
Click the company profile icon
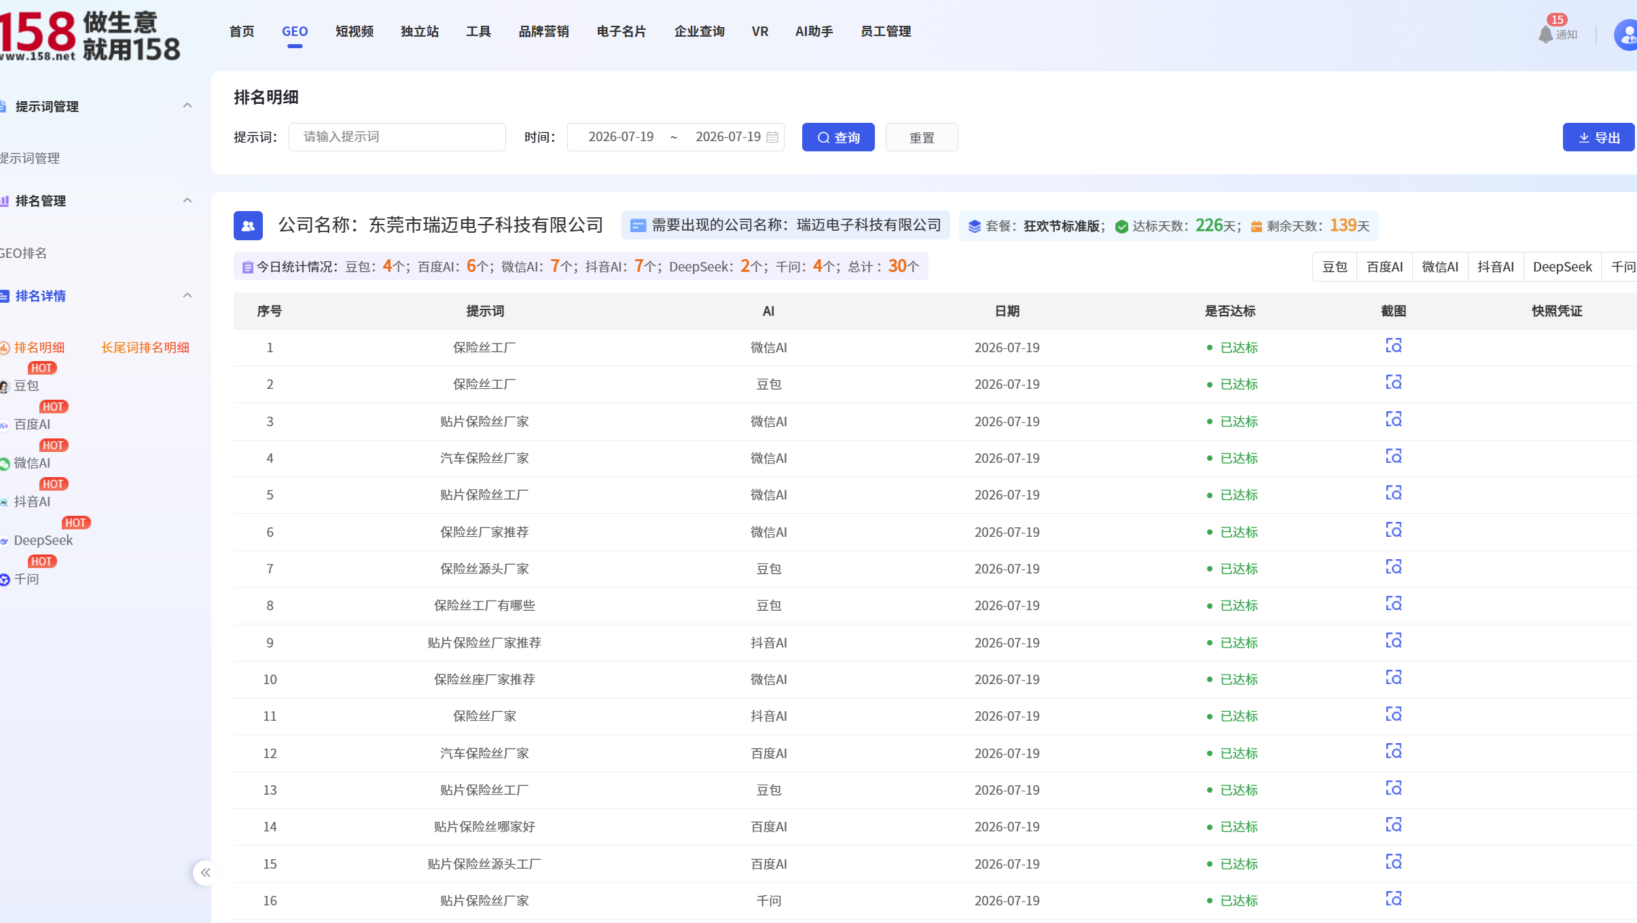[x=248, y=225]
